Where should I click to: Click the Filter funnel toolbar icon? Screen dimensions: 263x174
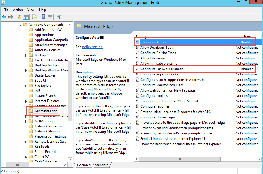[59, 17]
